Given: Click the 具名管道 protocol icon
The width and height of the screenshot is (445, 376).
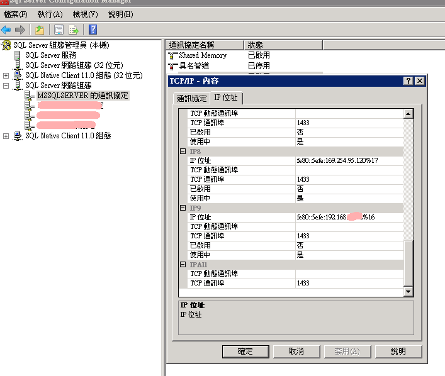Looking at the screenshot, I should click(x=172, y=66).
